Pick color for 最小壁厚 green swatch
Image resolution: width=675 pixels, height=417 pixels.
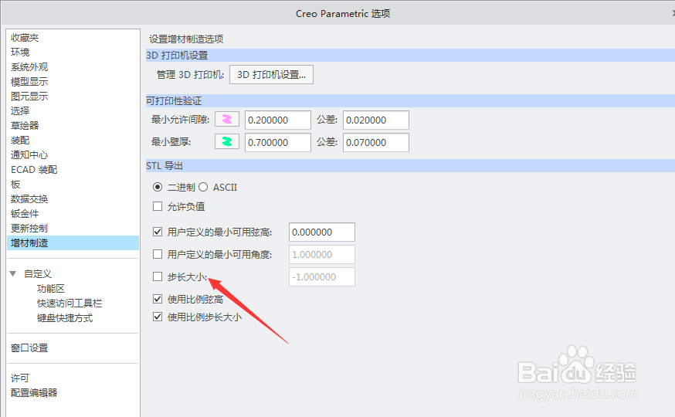[227, 141]
